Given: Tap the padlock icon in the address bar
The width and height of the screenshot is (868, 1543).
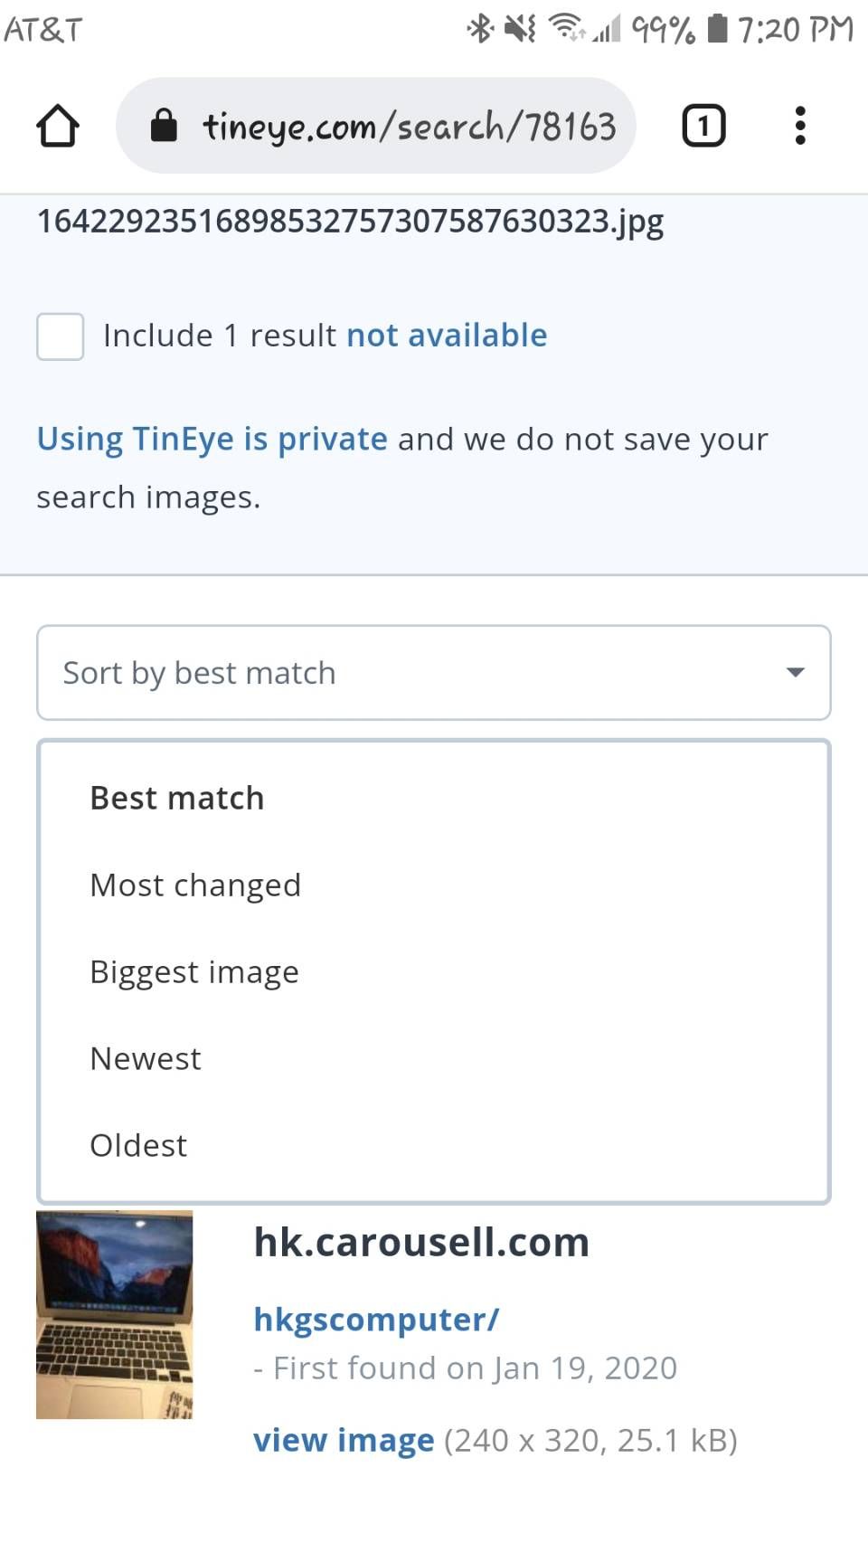Looking at the screenshot, I should [x=165, y=126].
